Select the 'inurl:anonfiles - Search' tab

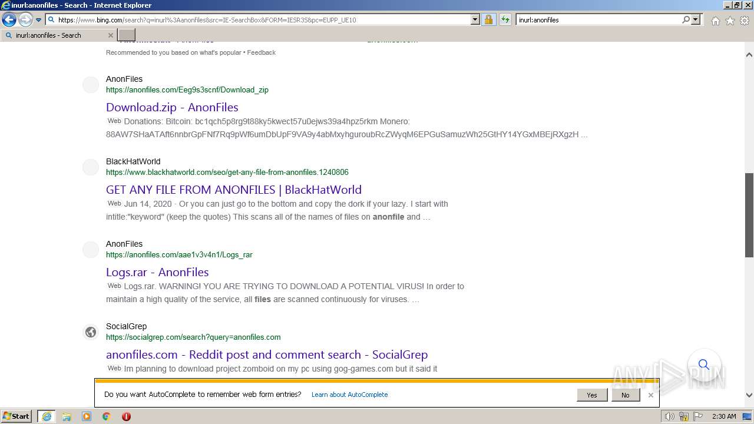coord(58,35)
